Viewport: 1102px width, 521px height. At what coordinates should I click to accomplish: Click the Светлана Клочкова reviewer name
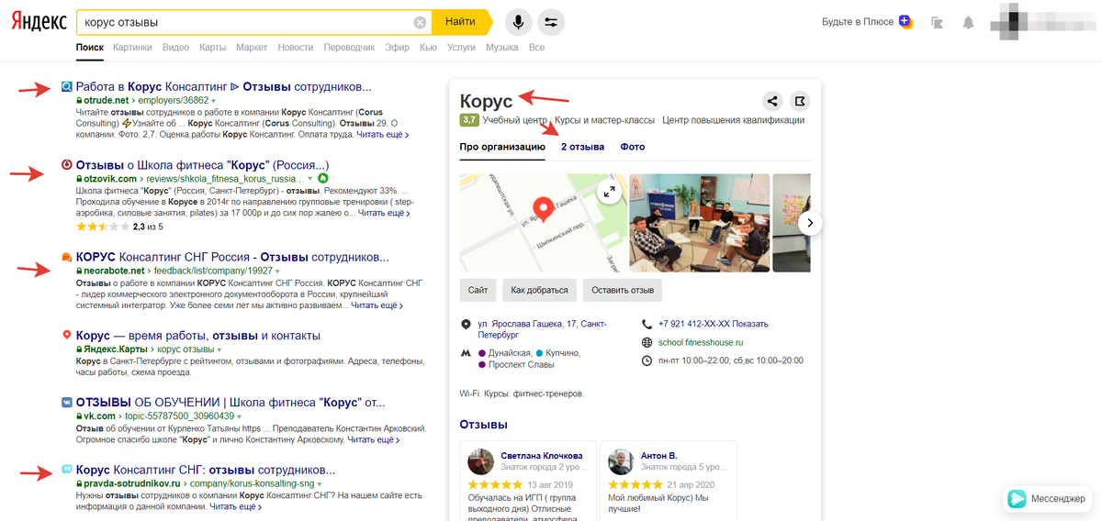pos(542,456)
